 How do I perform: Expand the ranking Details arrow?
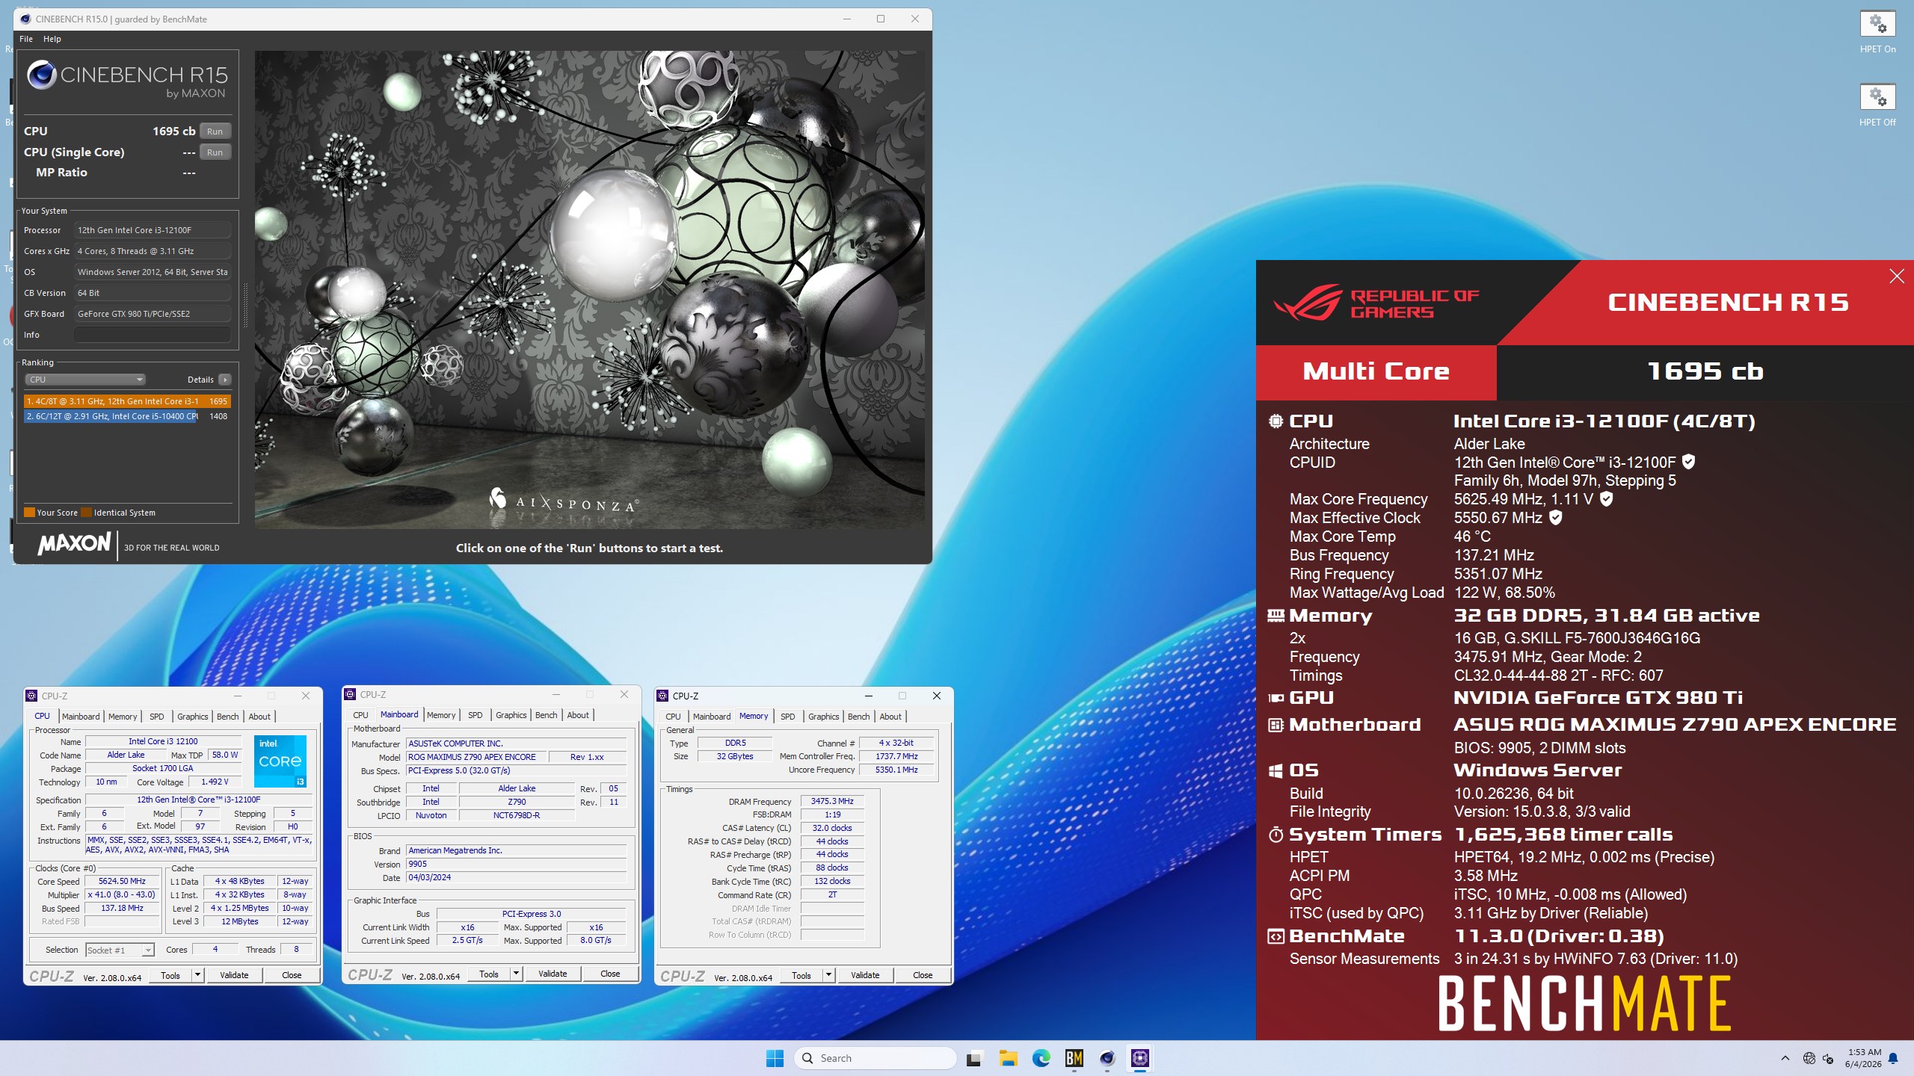(225, 380)
